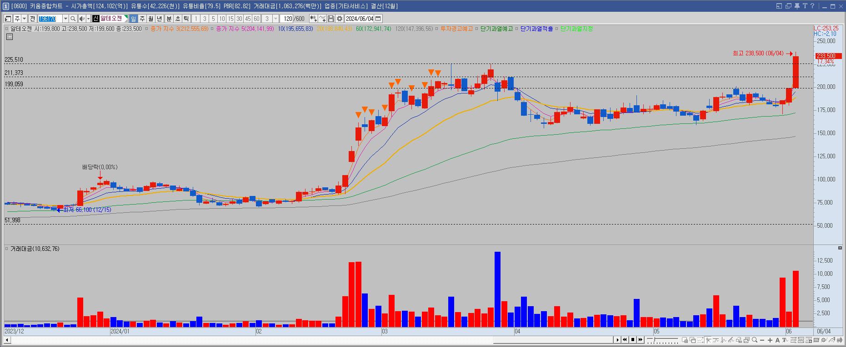Screen dimensions: 846x347
Task: Select the letter A text tool icon
Action: (777, 340)
